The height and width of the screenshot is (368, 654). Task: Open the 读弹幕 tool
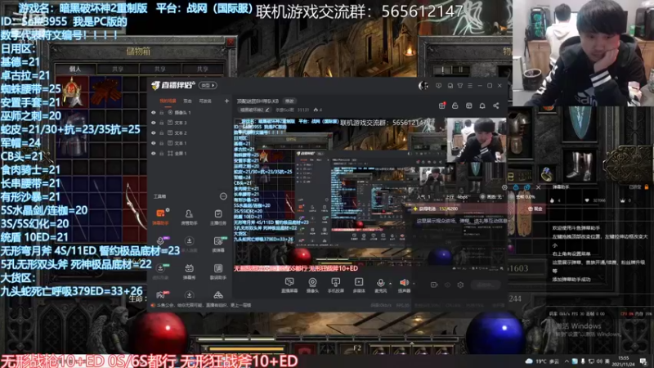pos(217,243)
